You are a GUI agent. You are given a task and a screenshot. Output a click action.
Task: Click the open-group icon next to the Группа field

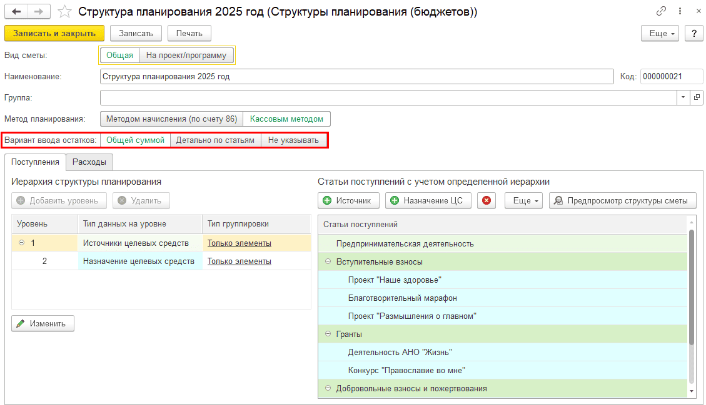pyautogui.click(x=696, y=98)
